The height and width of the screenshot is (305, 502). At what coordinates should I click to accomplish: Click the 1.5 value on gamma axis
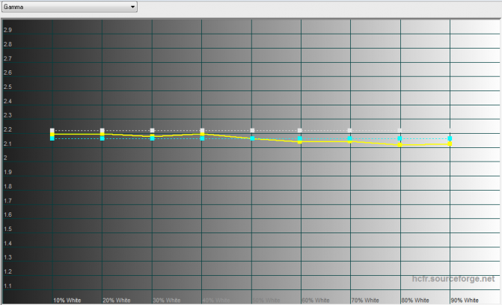[7, 229]
